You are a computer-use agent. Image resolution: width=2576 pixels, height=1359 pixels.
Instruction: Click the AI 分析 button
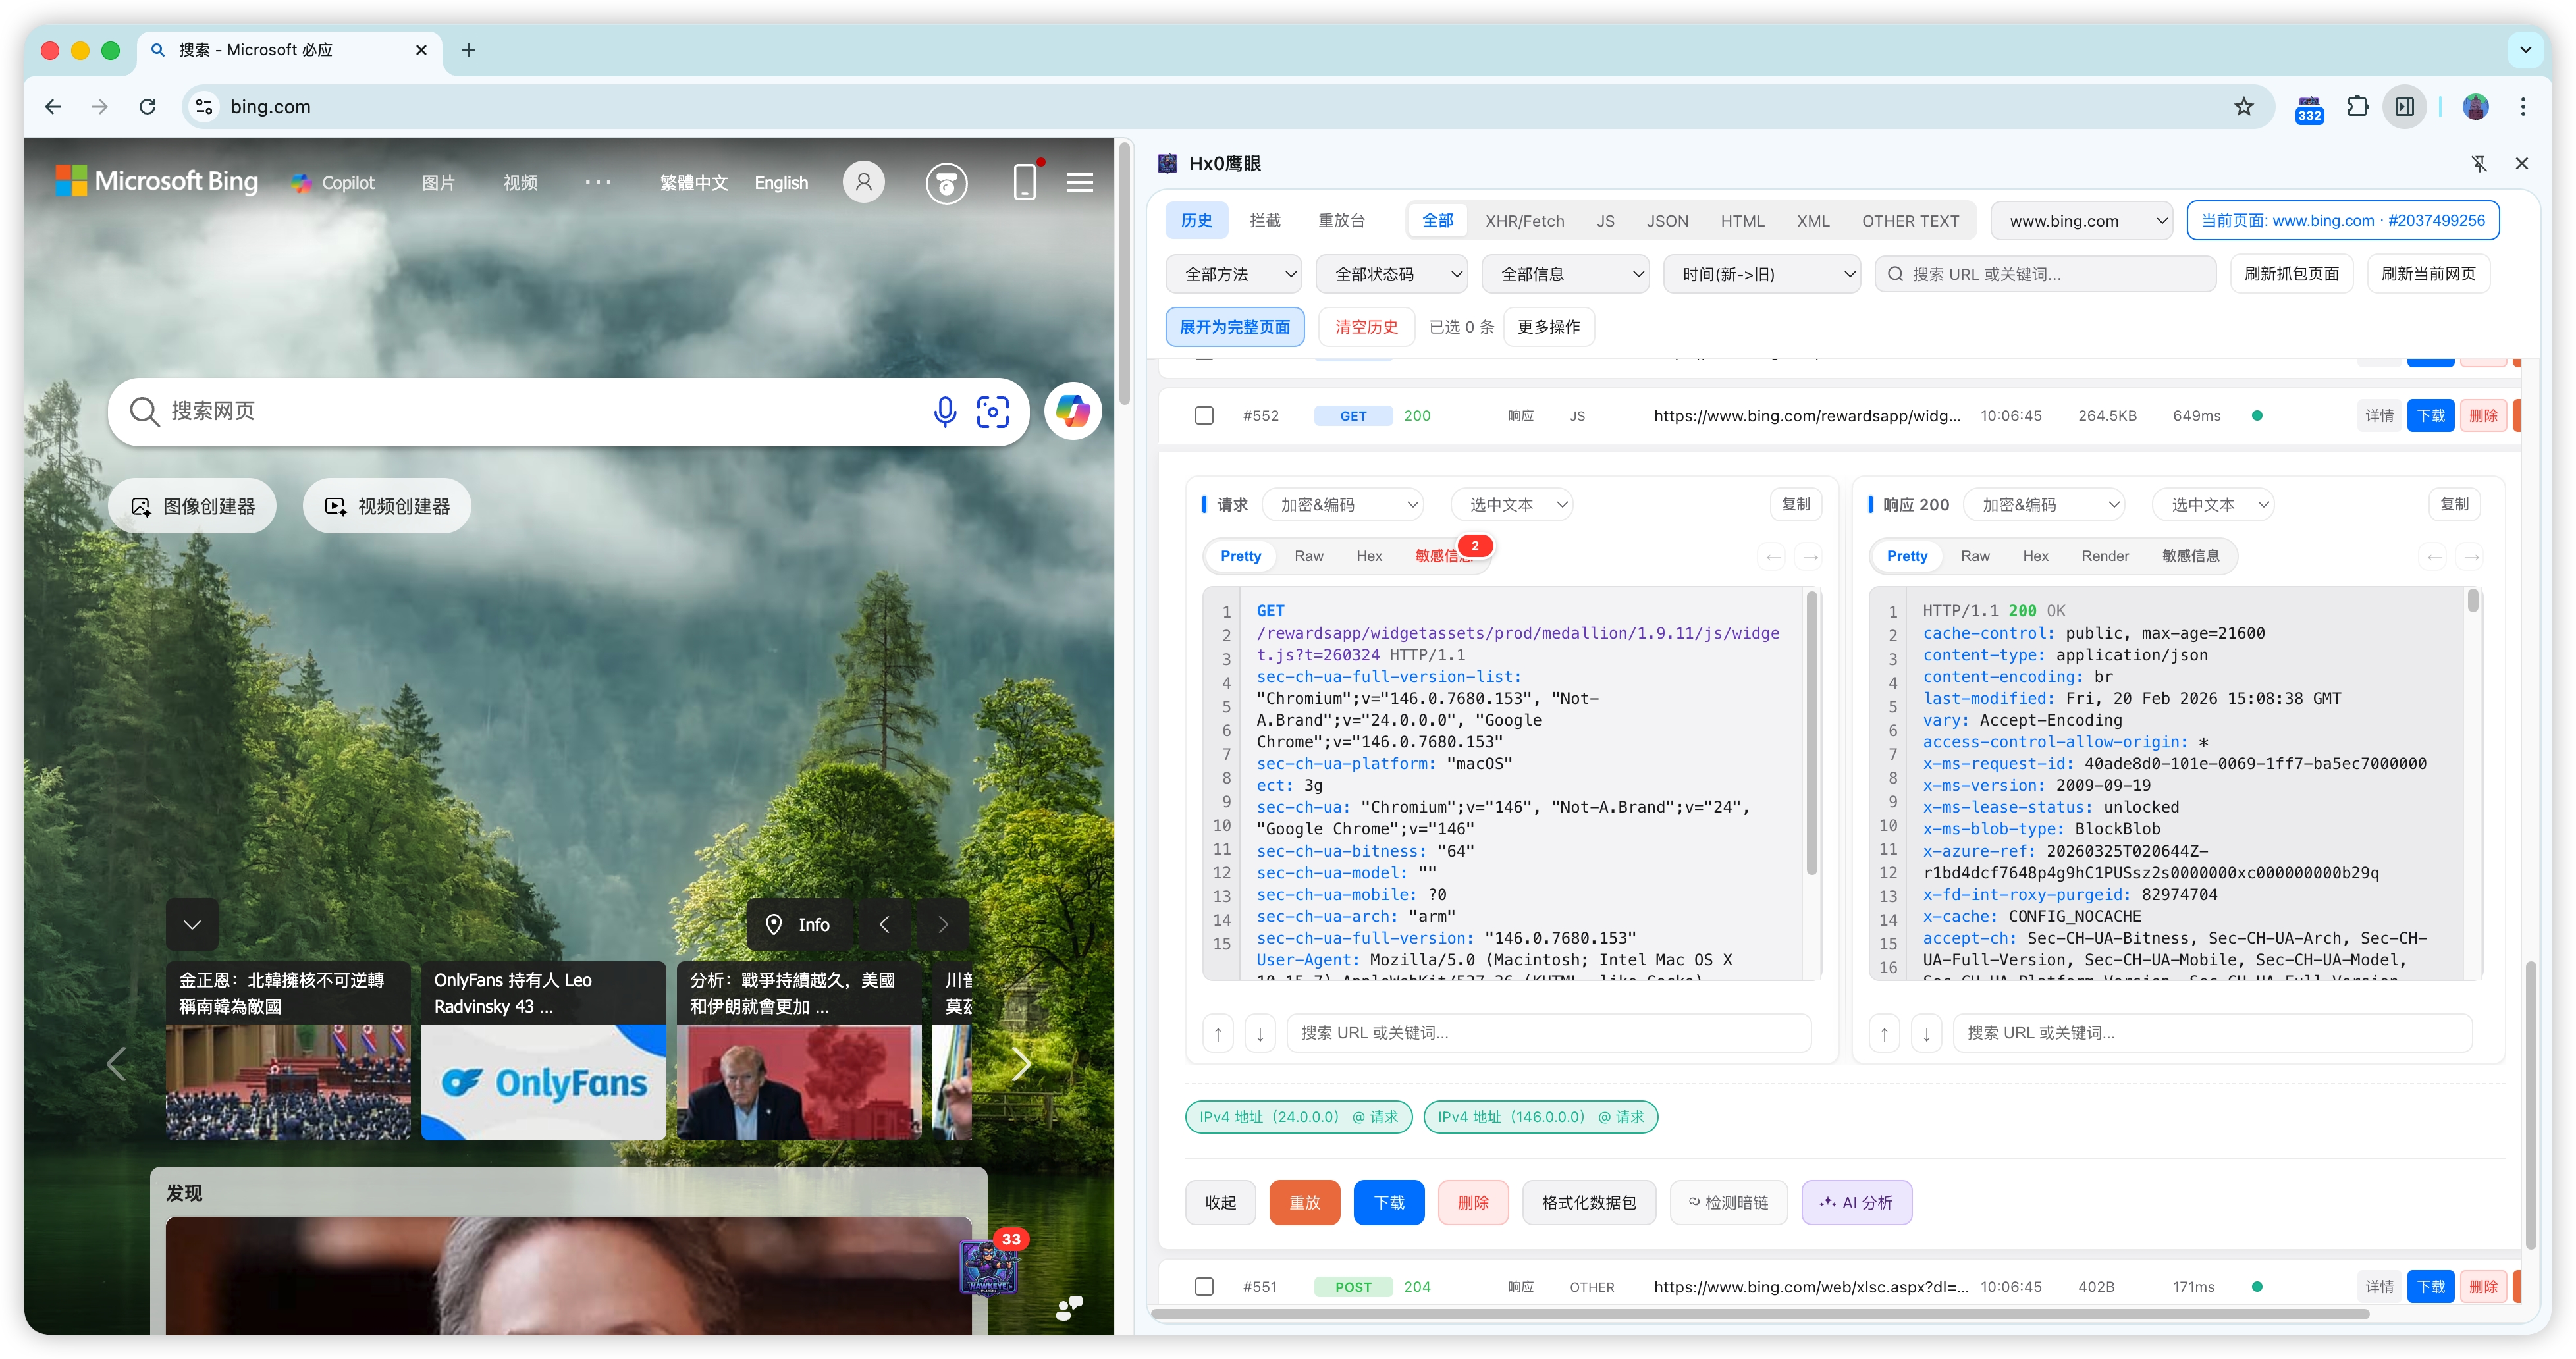click(x=1856, y=1202)
